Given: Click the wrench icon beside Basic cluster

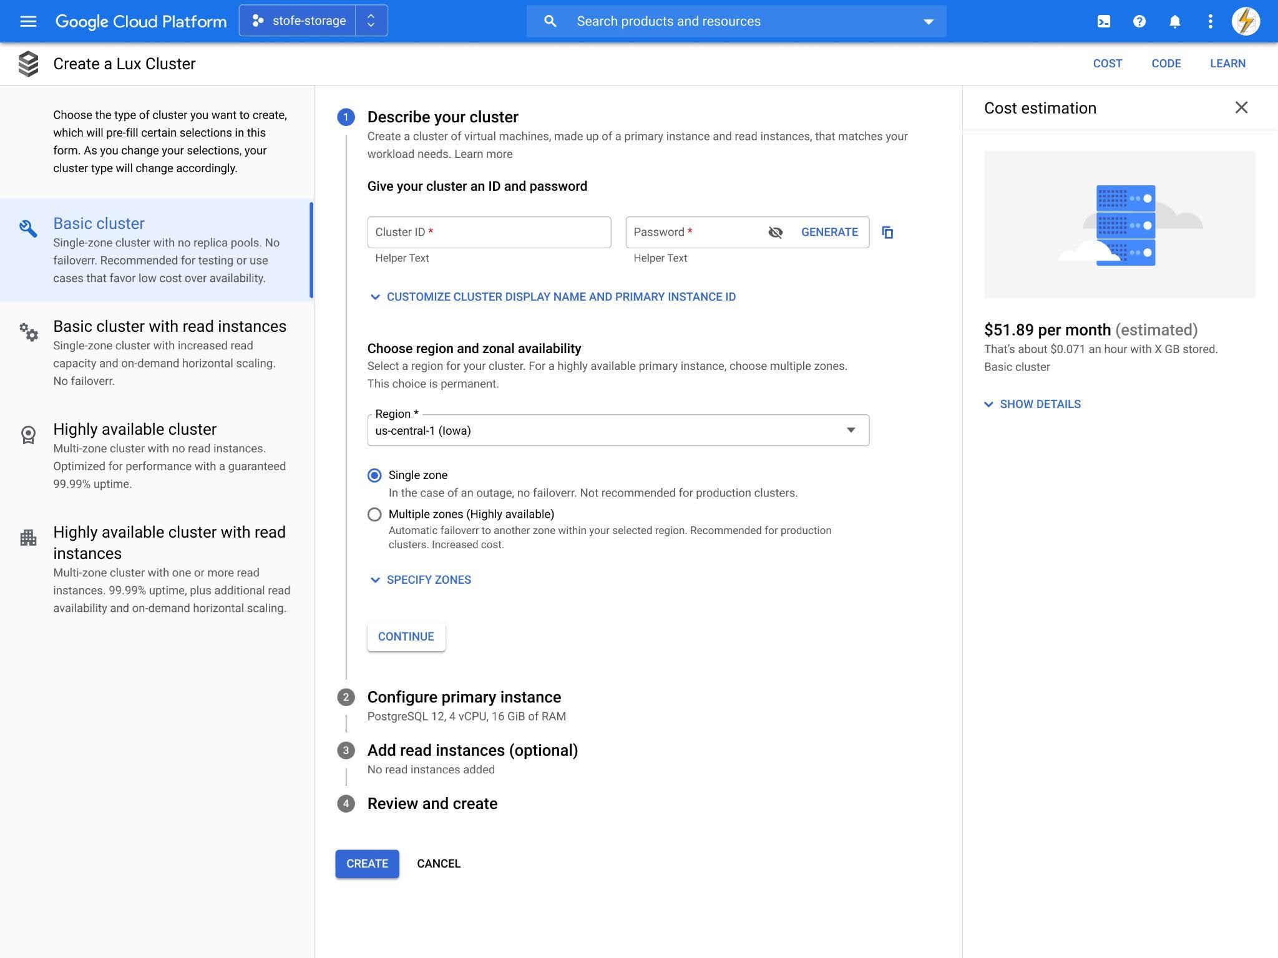Looking at the screenshot, I should tap(28, 228).
